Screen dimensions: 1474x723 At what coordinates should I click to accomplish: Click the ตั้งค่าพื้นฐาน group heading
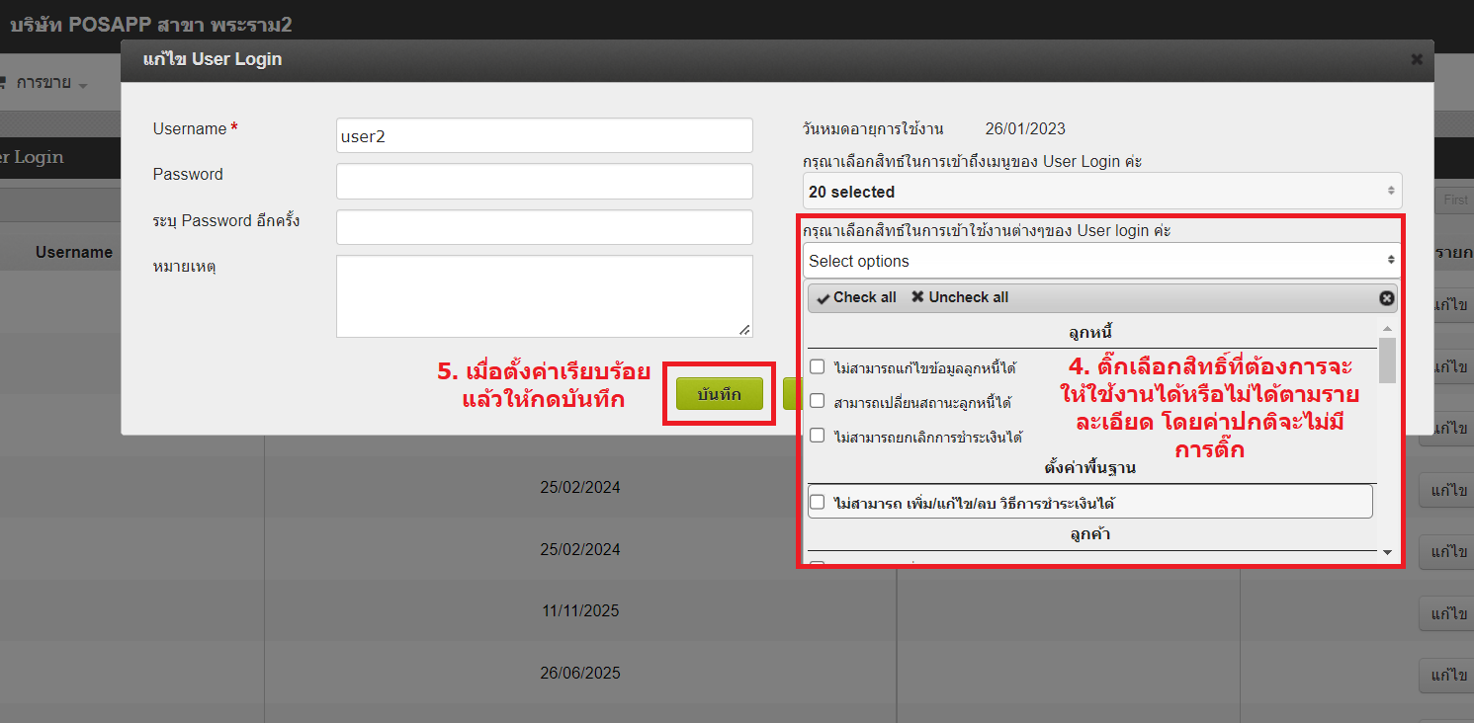(x=1090, y=468)
